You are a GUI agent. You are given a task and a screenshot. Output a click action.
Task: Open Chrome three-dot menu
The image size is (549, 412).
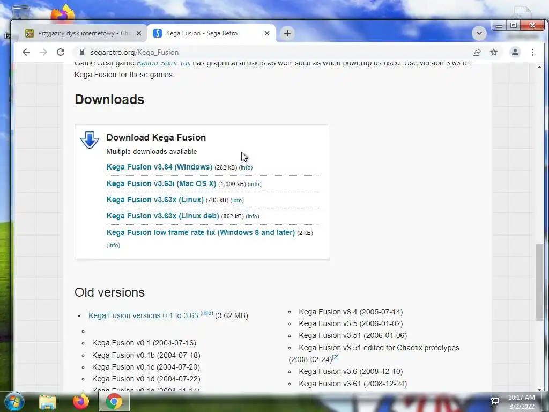click(x=532, y=52)
